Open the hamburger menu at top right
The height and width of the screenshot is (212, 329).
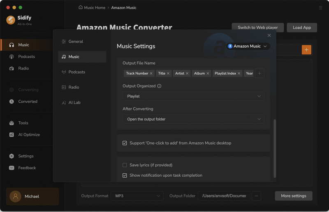point(320,8)
